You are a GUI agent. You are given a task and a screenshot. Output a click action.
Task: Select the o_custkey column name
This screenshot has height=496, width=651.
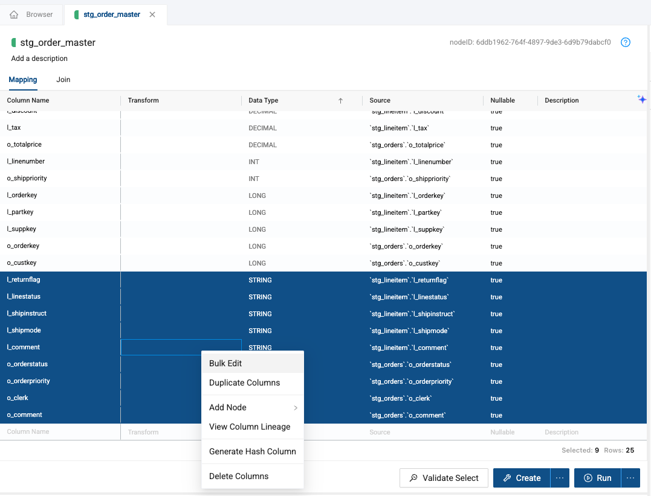(22, 262)
